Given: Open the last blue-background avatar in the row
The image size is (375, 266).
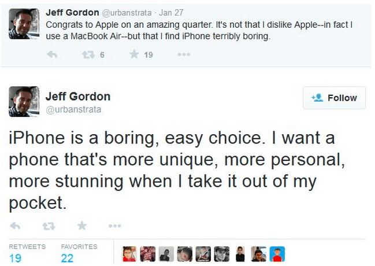Looking at the screenshot, I should [x=278, y=254].
